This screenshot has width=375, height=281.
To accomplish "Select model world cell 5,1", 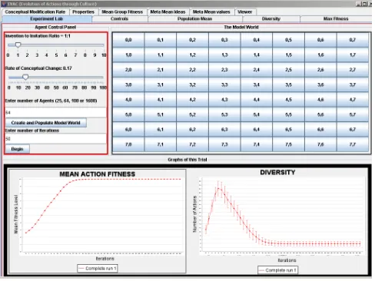I will pyautogui.click(x=161, y=114).
